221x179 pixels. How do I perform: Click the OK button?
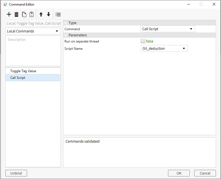[179, 173]
